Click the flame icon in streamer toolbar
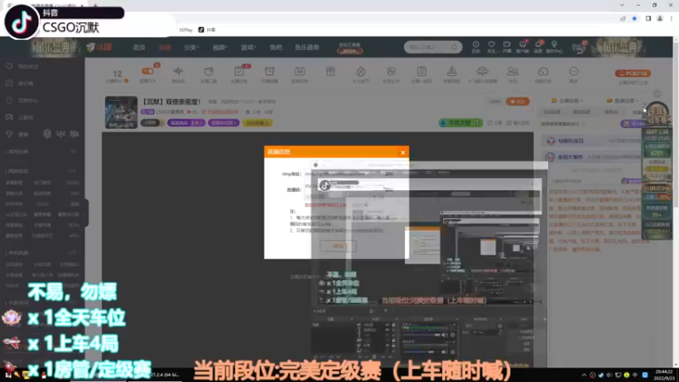679x382 pixels. pyautogui.click(x=361, y=71)
